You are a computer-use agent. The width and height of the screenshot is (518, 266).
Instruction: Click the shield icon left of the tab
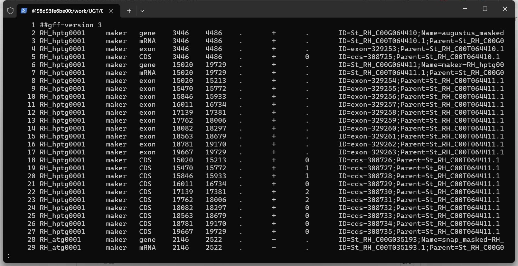(10, 11)
